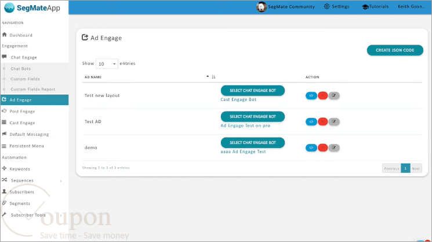Click the SegMateApp logo icon
This screenshot has height=242, width=432.
point(9,8)
